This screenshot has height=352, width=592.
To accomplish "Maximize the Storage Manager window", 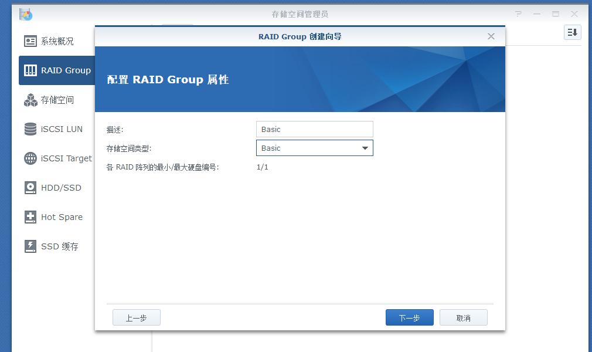I will (556, 13).
